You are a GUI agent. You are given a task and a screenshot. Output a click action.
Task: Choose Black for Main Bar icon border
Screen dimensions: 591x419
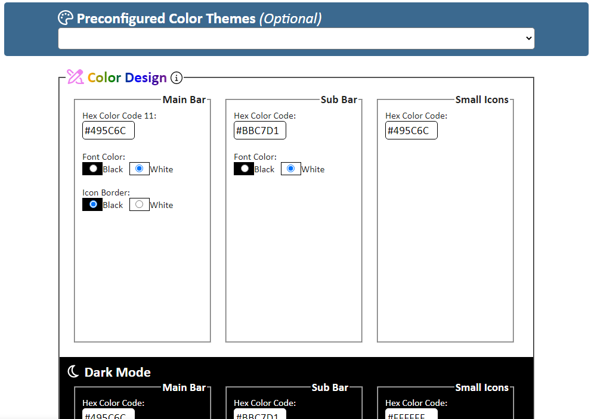(92, 204)
